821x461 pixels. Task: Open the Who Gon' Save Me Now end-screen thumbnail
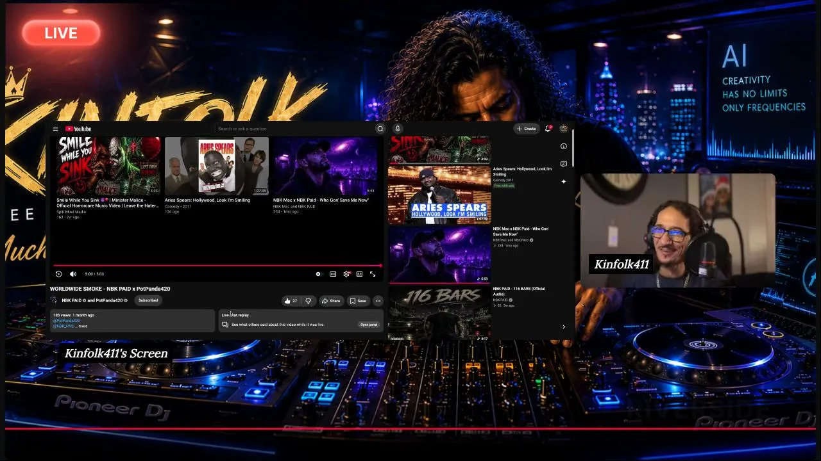(325, 166)
